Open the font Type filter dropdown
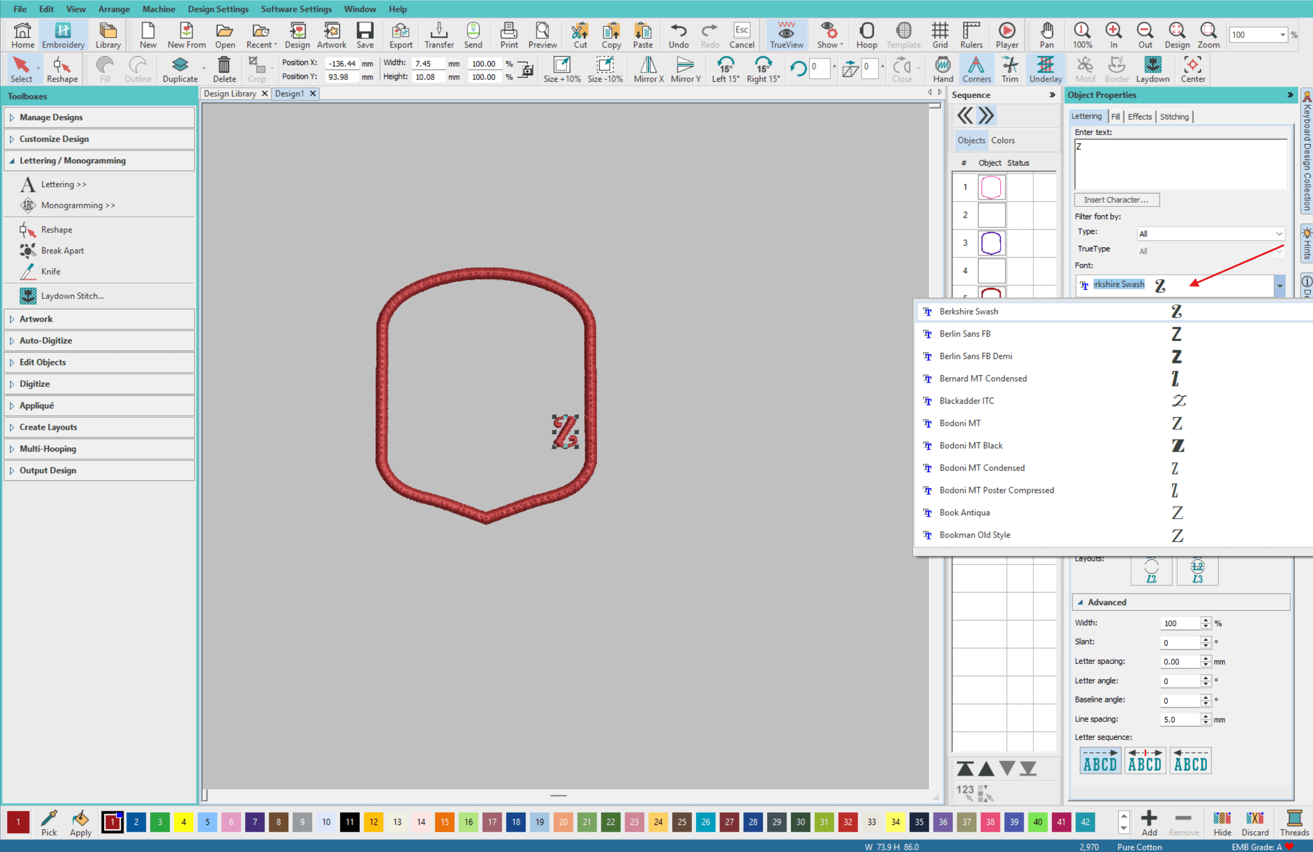The width and height of the screenshot is (1313, 852). tap(1210, 234)
